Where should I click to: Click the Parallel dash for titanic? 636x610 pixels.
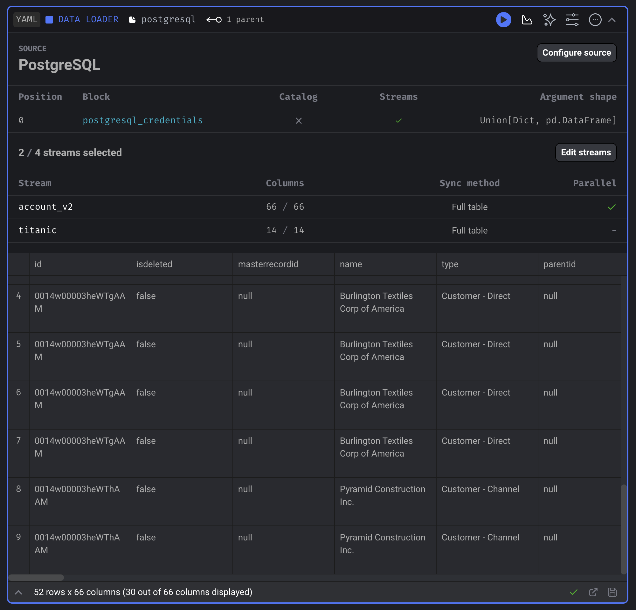(614, 230)
